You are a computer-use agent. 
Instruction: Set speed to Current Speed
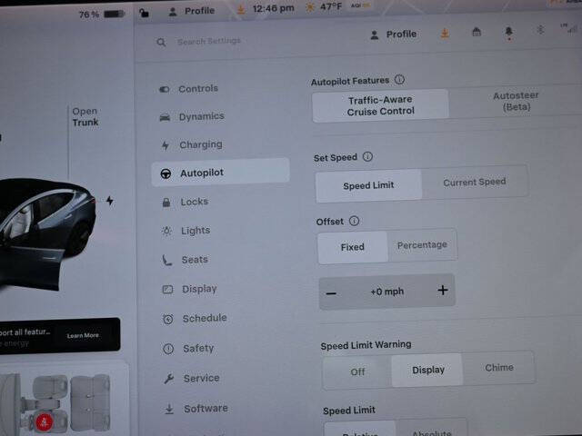coord(475,182)
